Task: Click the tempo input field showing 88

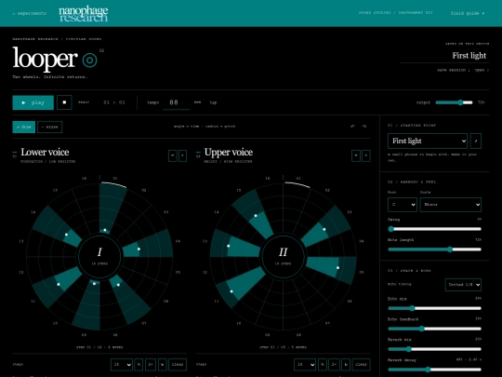Action: click(176, 102)
